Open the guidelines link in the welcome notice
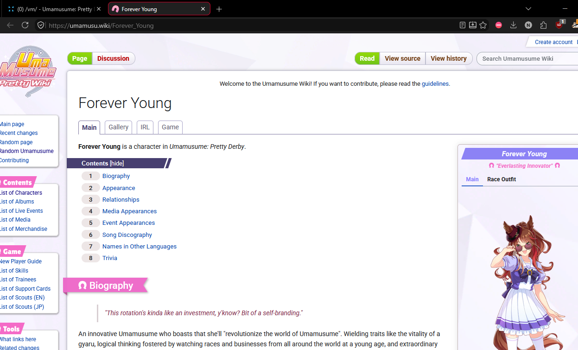 (x=435, y=84)
